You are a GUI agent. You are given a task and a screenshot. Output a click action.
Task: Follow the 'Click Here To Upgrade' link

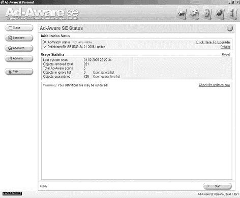(213, 42)
